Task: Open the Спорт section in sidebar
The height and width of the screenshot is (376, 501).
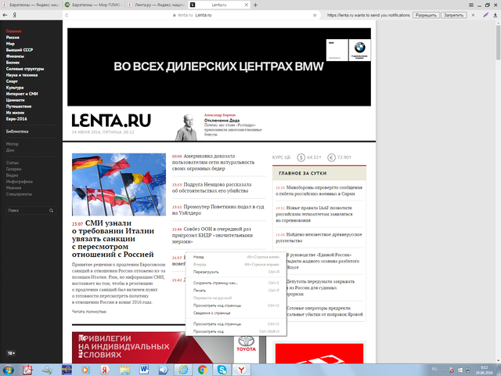Action: (12, 81)
